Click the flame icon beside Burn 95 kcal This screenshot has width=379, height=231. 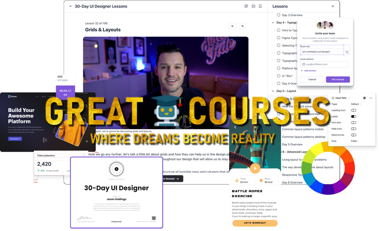(x=261, y=180)
